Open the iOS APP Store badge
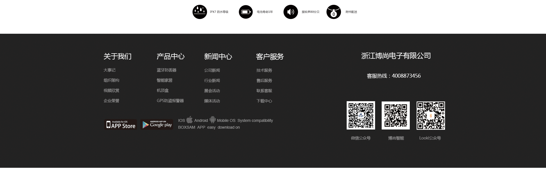 (x=121, y=125)
